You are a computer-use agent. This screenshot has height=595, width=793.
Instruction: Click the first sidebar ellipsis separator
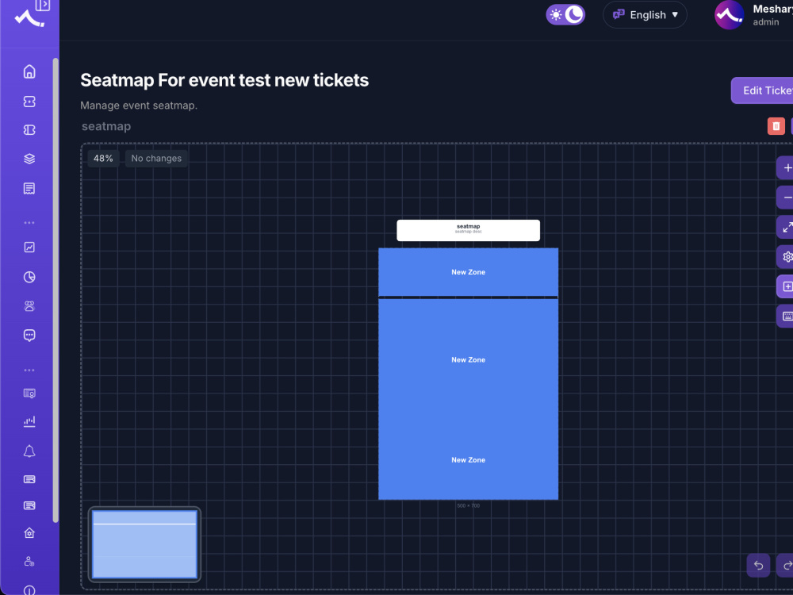tap(29, 223)
